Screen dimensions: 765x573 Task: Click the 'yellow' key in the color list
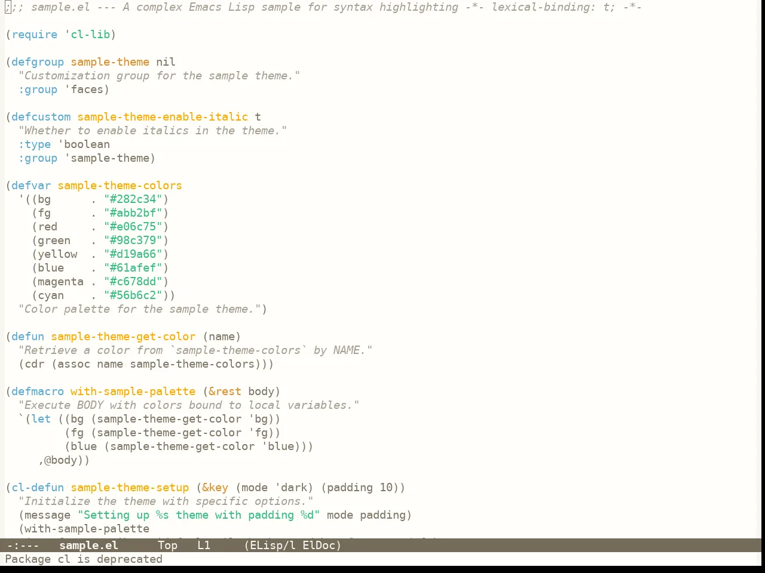[57, 254]
